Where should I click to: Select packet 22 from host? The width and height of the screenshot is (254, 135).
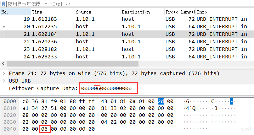127,42
